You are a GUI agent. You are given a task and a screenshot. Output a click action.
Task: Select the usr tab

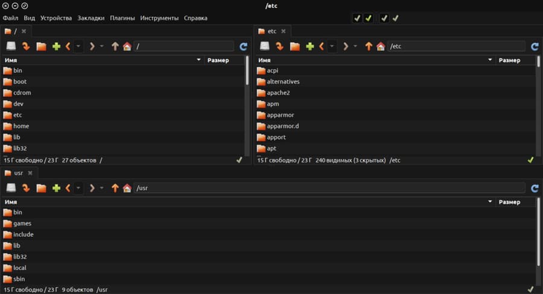(18, 173)
